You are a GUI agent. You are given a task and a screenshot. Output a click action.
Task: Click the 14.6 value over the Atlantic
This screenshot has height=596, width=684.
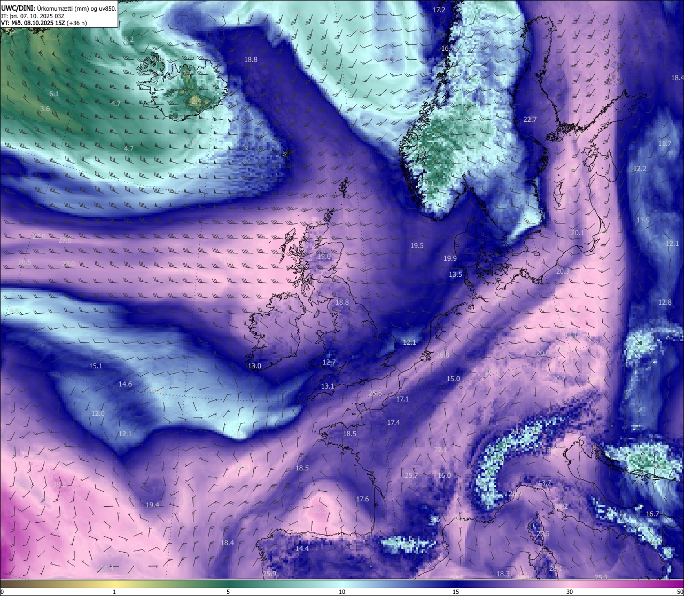point(125,384)
